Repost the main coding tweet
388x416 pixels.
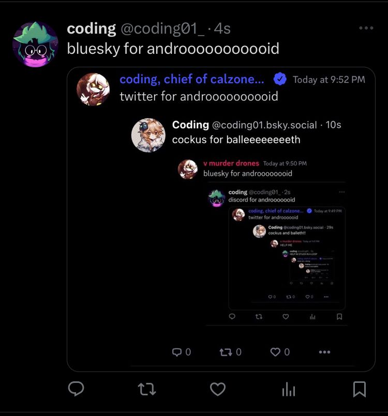click(146, 389)
